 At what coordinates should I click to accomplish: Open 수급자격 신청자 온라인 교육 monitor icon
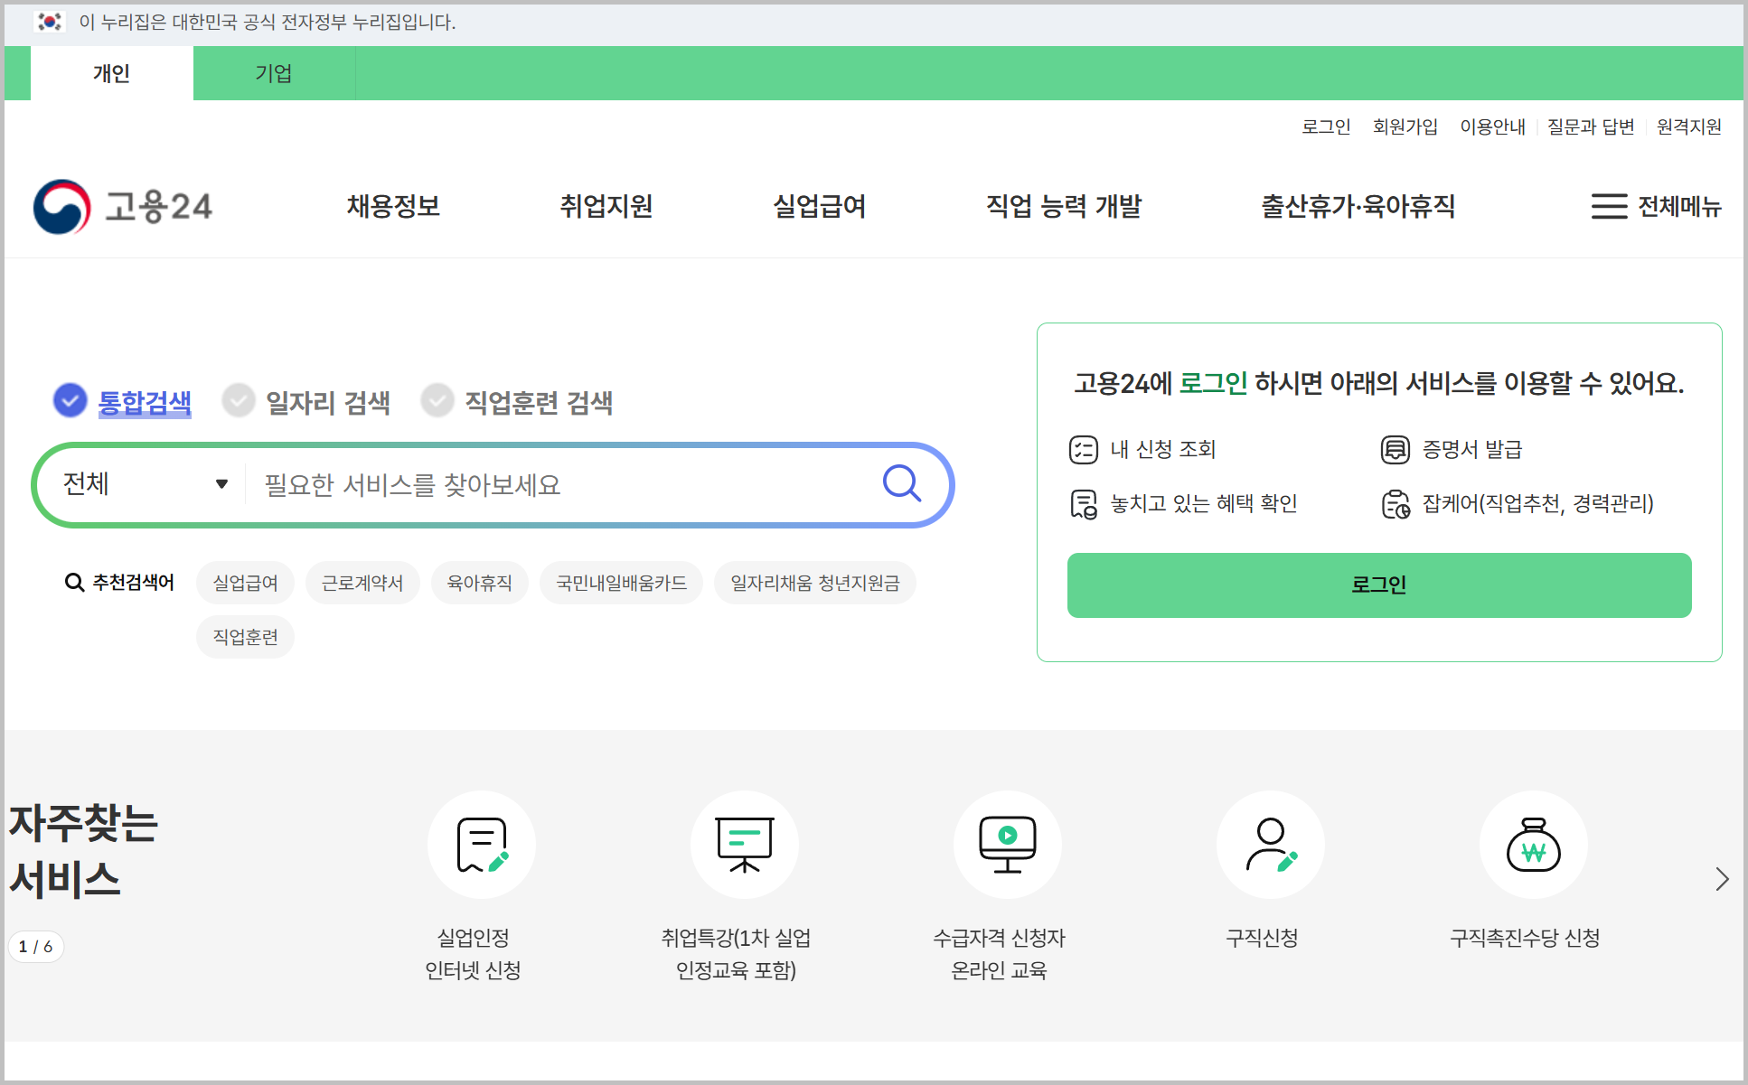point(1007,845)
